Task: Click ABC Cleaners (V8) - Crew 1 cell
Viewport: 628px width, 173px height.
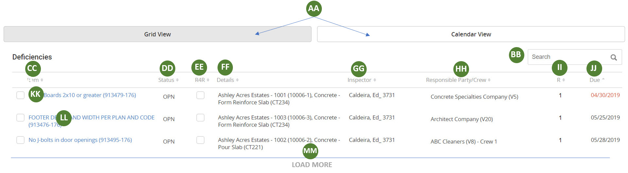Action: (464, 142)
